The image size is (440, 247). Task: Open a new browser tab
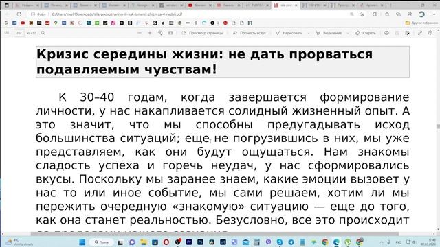pos(390,5)
